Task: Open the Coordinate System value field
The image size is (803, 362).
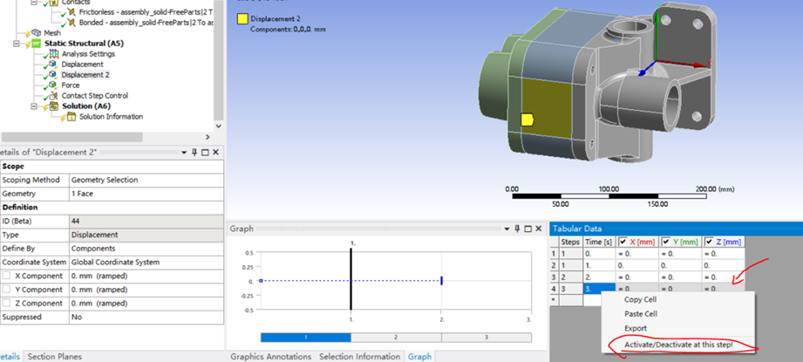Action: pos(146,263)
